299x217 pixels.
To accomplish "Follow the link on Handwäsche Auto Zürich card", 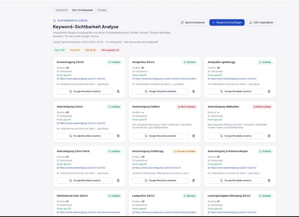I will coord(89,212).
